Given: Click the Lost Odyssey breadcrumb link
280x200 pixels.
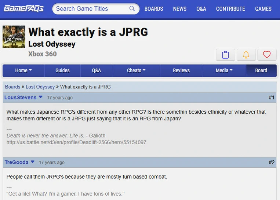Looking at the screenshot, I should [40, 87].
